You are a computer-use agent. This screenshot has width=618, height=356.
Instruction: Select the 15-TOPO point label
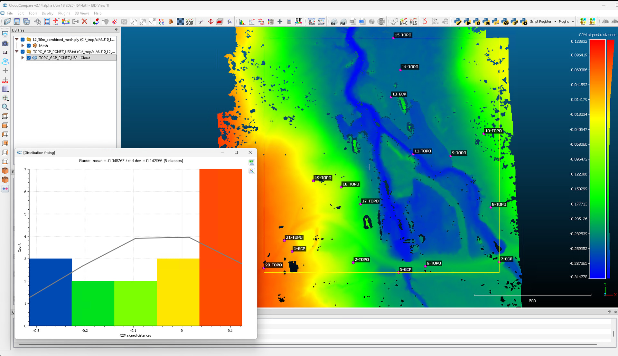(403, 35)
